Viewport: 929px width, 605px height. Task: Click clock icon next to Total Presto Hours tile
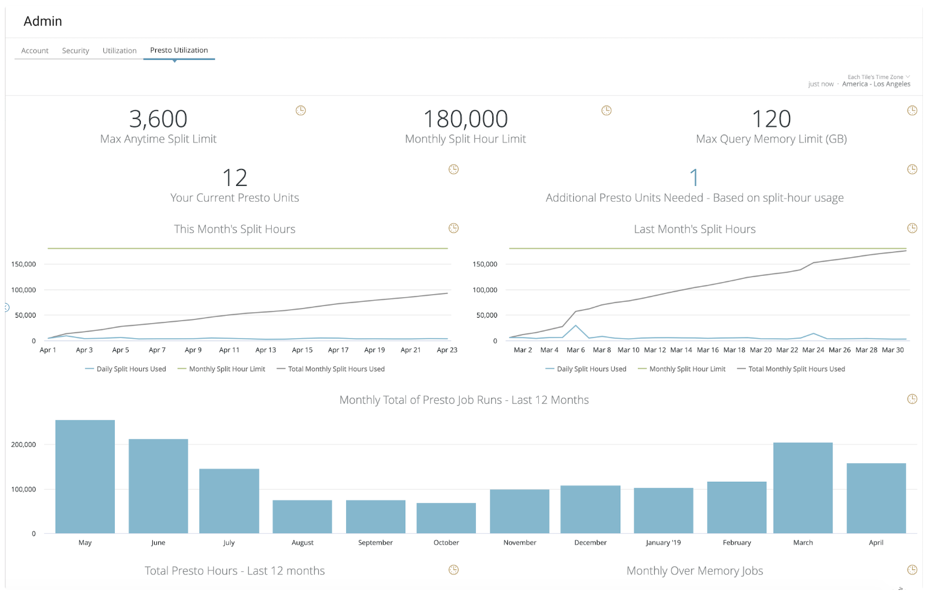click(x=454, y=570)
